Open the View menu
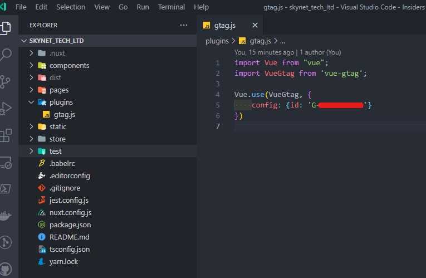Screen dimensions: 426x278 point(102,7)
